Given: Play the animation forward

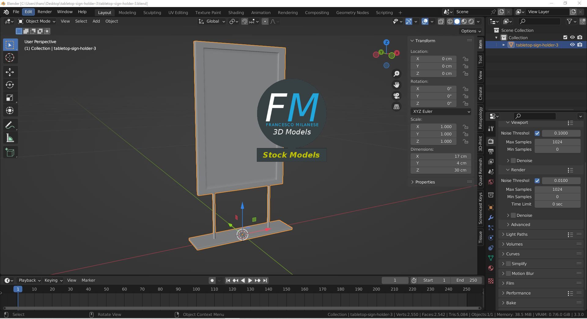Looking at the screenshot, I should [x=250, y=280].
